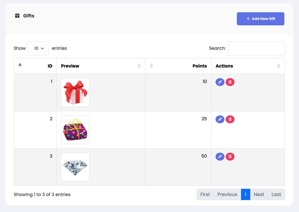
Task: Delete the diamond gift row
Action: [230, 157]
